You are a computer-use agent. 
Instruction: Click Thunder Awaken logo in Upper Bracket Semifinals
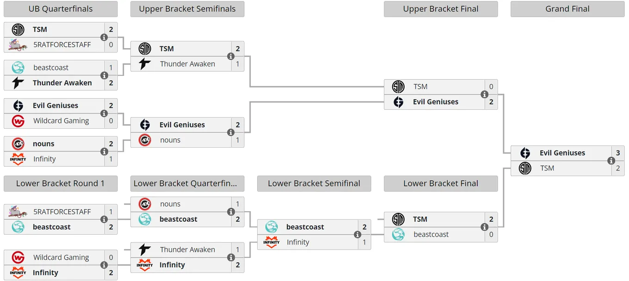145,64
